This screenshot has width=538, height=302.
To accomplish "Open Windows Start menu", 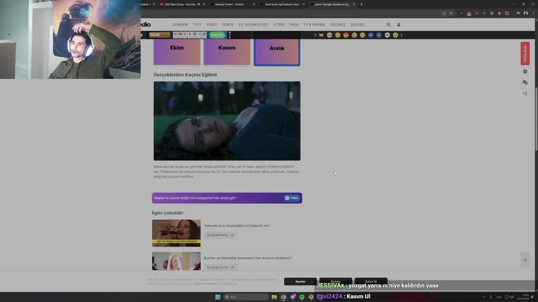I will (218, 297).
